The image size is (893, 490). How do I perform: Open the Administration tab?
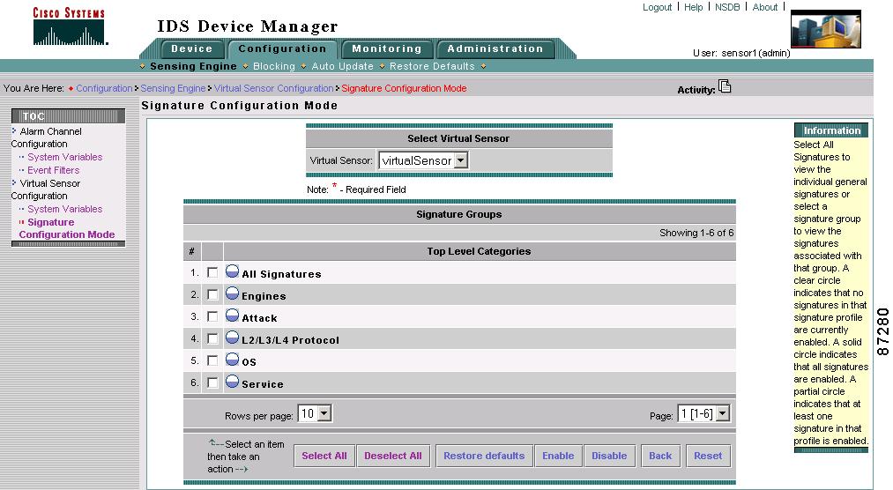(x=495, y=49)
